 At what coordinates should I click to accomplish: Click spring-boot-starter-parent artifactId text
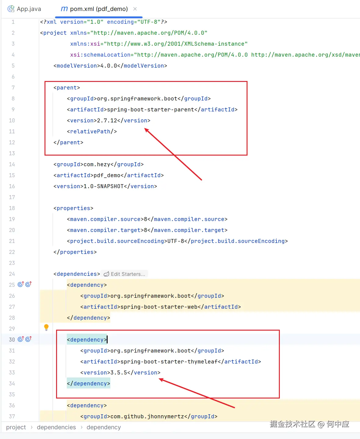(x=151, y=110)
